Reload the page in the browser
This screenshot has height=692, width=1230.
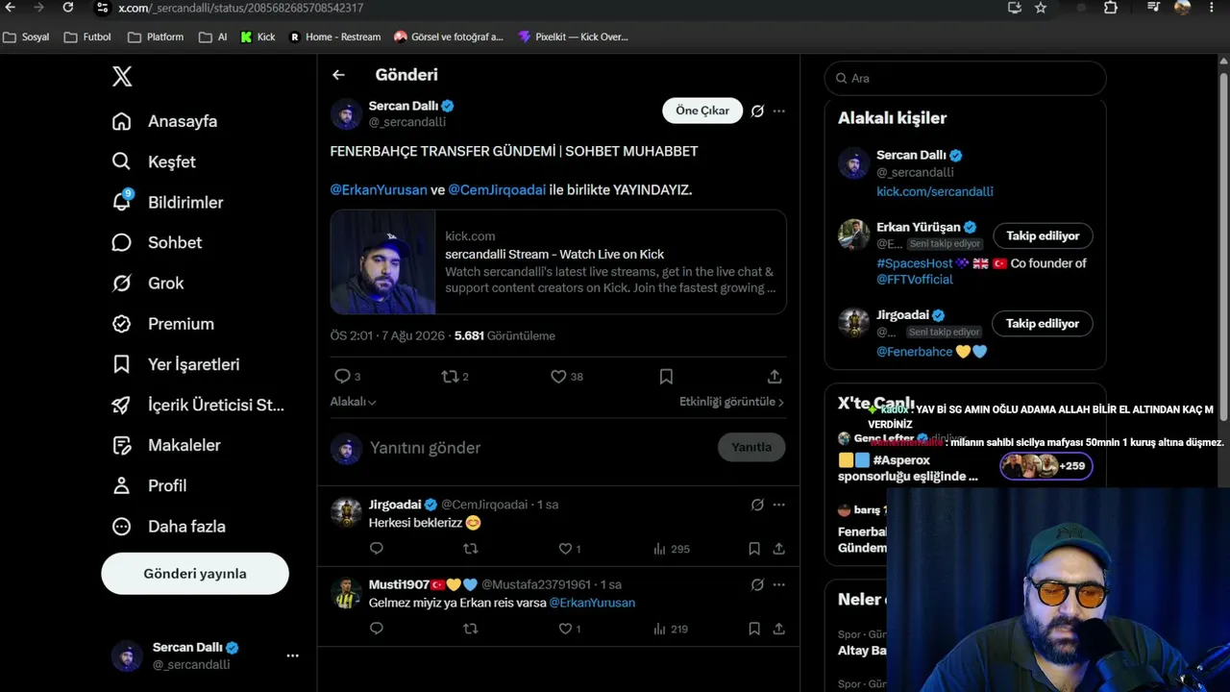coord(67,8)
